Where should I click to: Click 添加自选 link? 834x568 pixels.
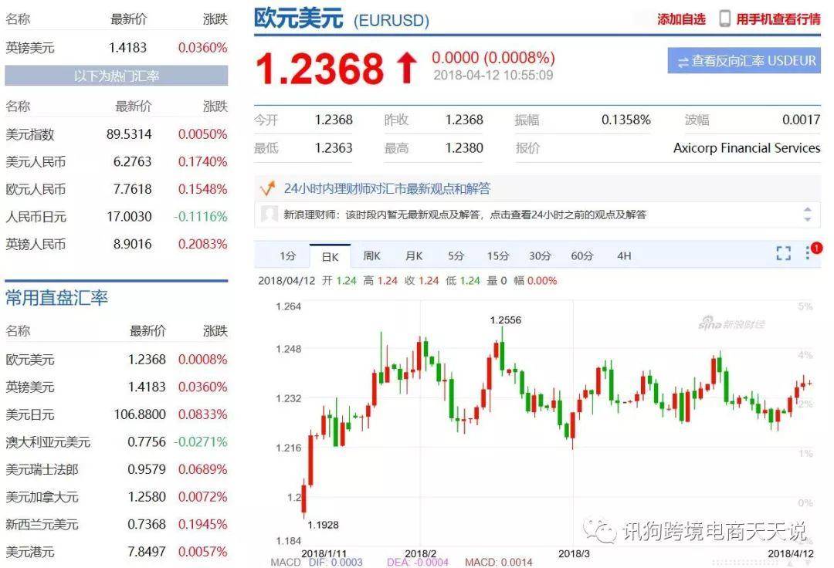tap(681, 19)
